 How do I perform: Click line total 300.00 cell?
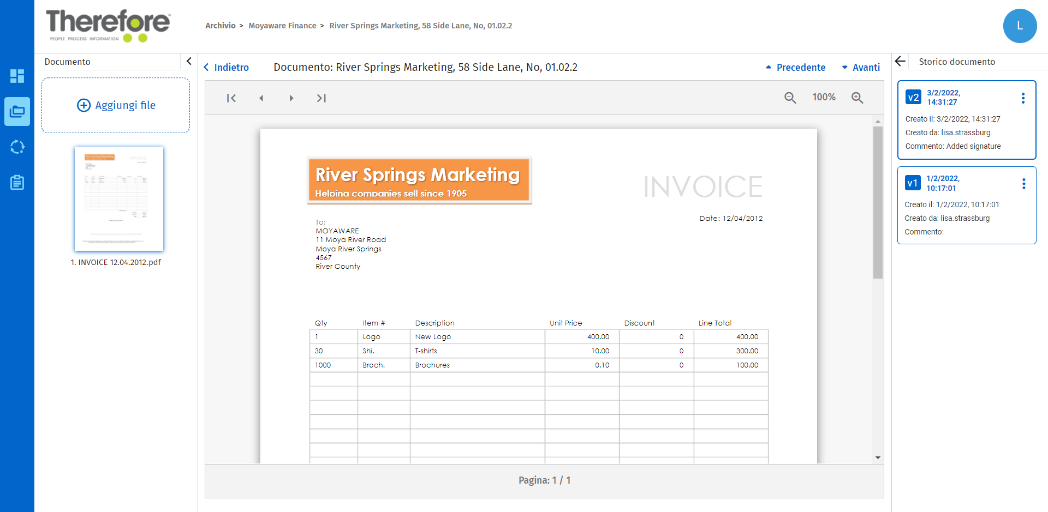tap(731, 351)
